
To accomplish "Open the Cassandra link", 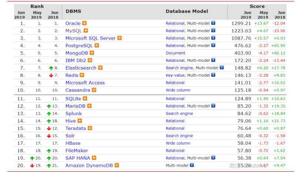I will 77,90.
